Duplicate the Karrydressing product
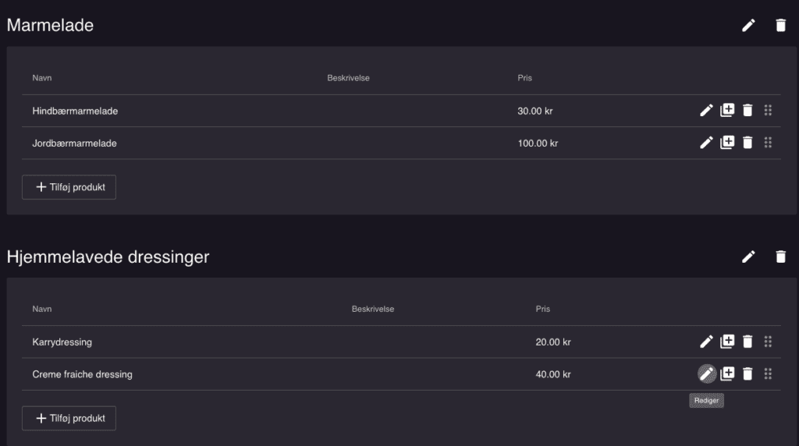This screenshot has width=799, height=446. click(x=727, y=342)
